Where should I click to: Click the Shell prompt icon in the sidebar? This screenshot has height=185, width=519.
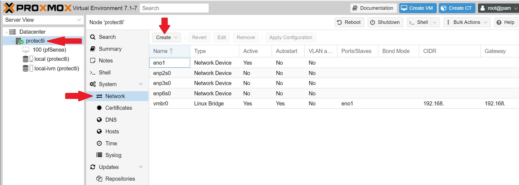tap(93, 73)
